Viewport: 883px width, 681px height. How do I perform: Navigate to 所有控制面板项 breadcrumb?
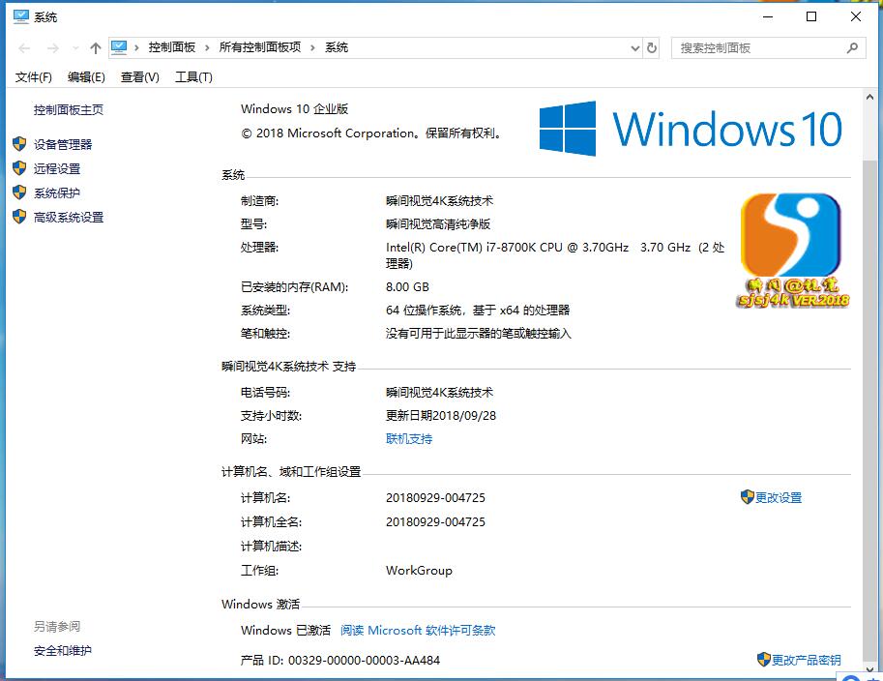[259, 47]
